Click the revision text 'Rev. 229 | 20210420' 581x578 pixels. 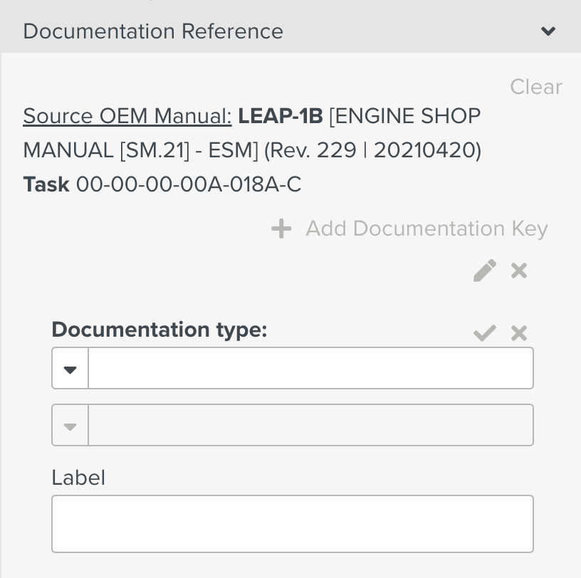point(373,150)
